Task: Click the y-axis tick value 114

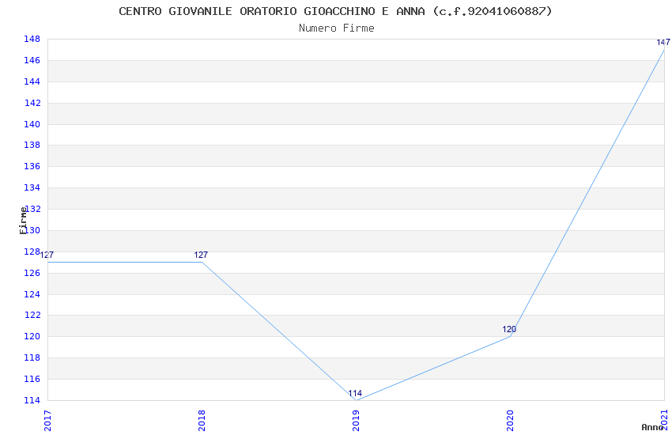Action: pyautogui.click(x=32, y=400)
